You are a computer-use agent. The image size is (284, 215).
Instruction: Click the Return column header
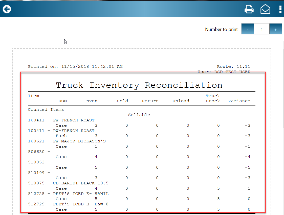150,101
